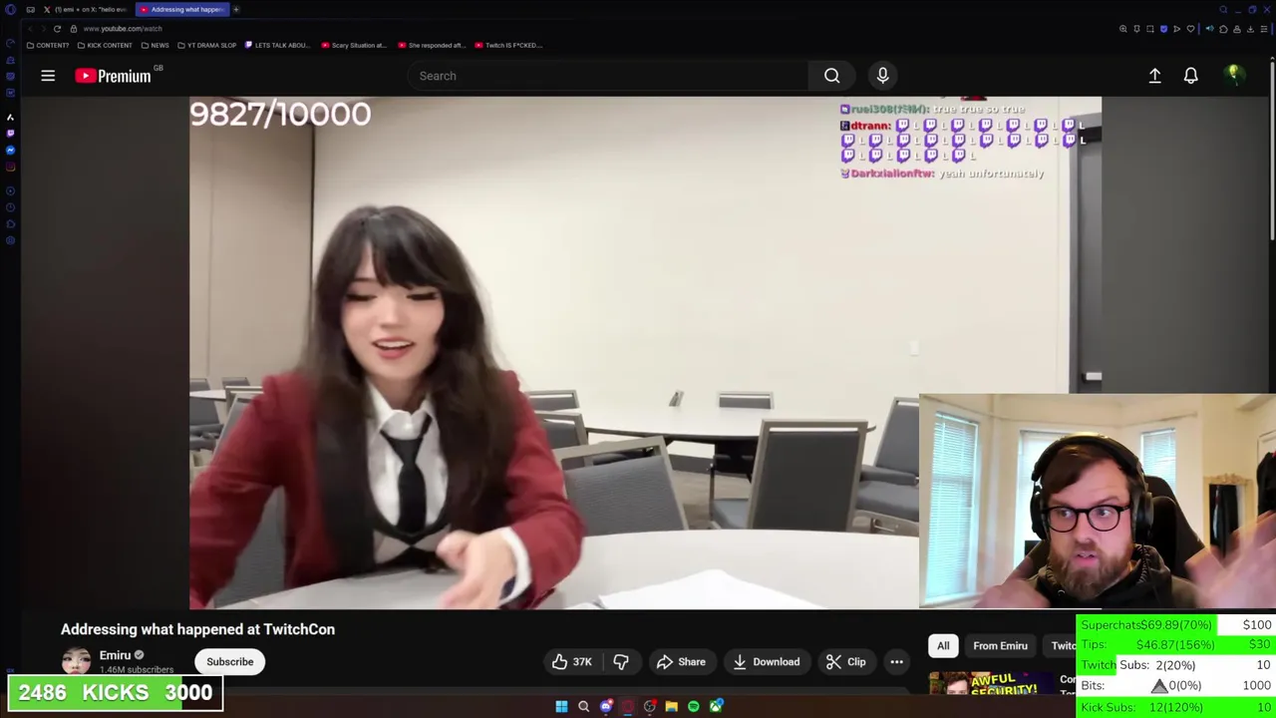The image size is (1276, 718).
Task: Open the KICK CONTENT bookmarks folder
Action: [104, 45]
